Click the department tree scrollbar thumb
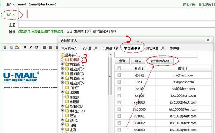 pos(110,76)
